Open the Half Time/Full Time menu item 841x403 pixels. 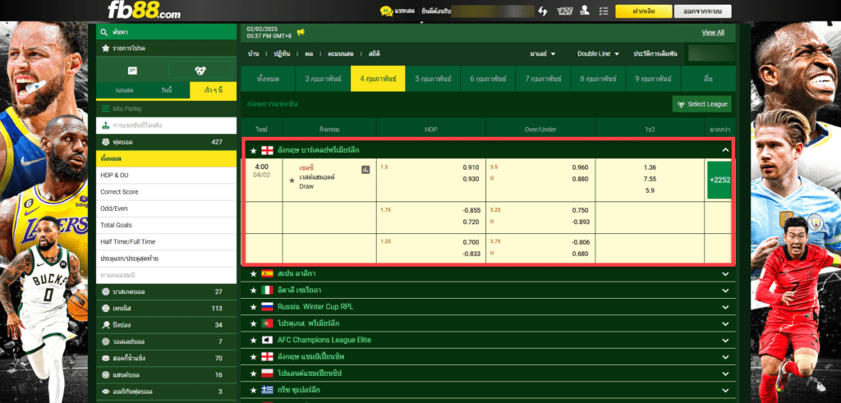click(x=166, y=241)
